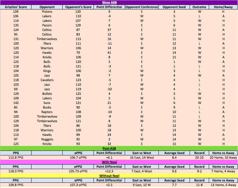Select the "Opponent's Score" column header
238x188 pixels.
coord(78,7)
